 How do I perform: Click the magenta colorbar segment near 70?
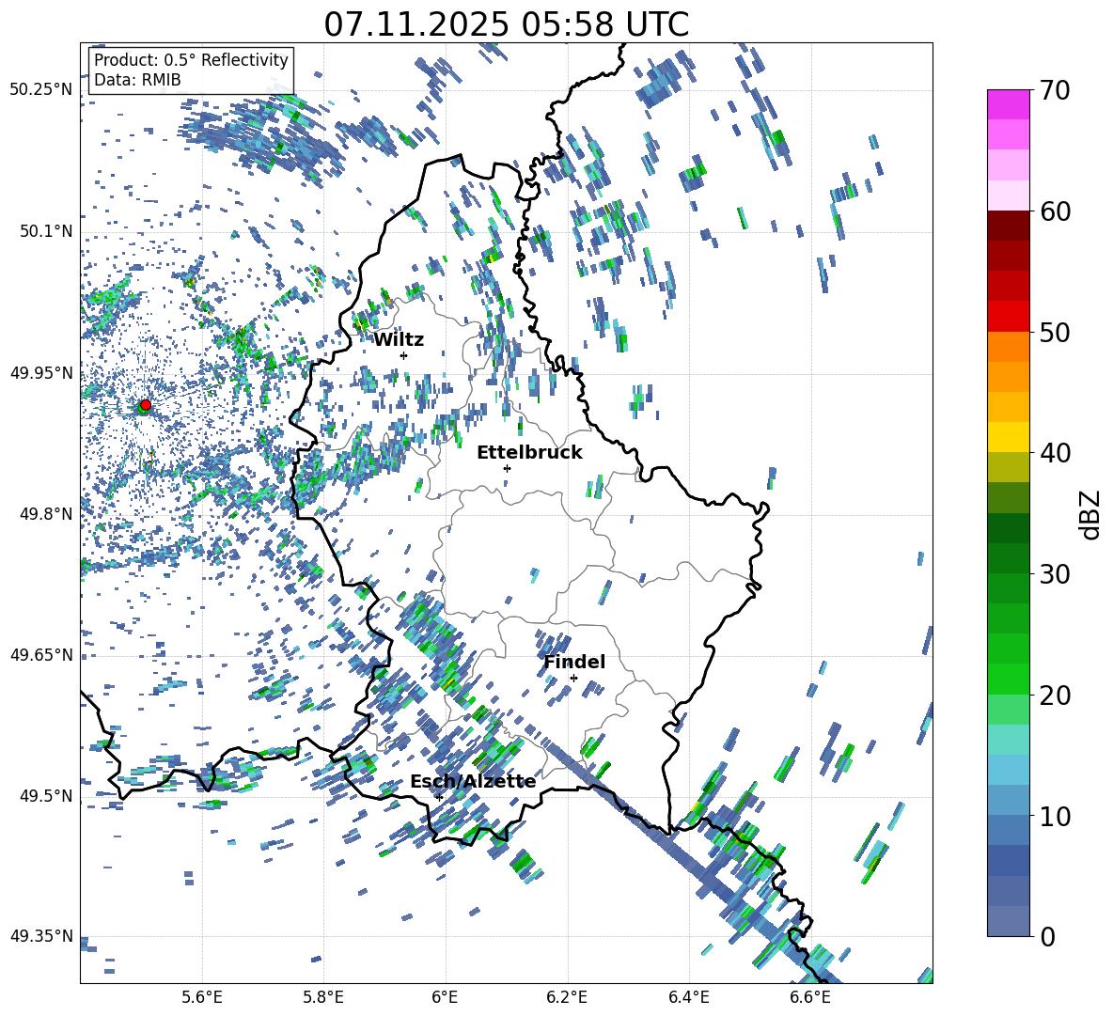click(1008, 104)
